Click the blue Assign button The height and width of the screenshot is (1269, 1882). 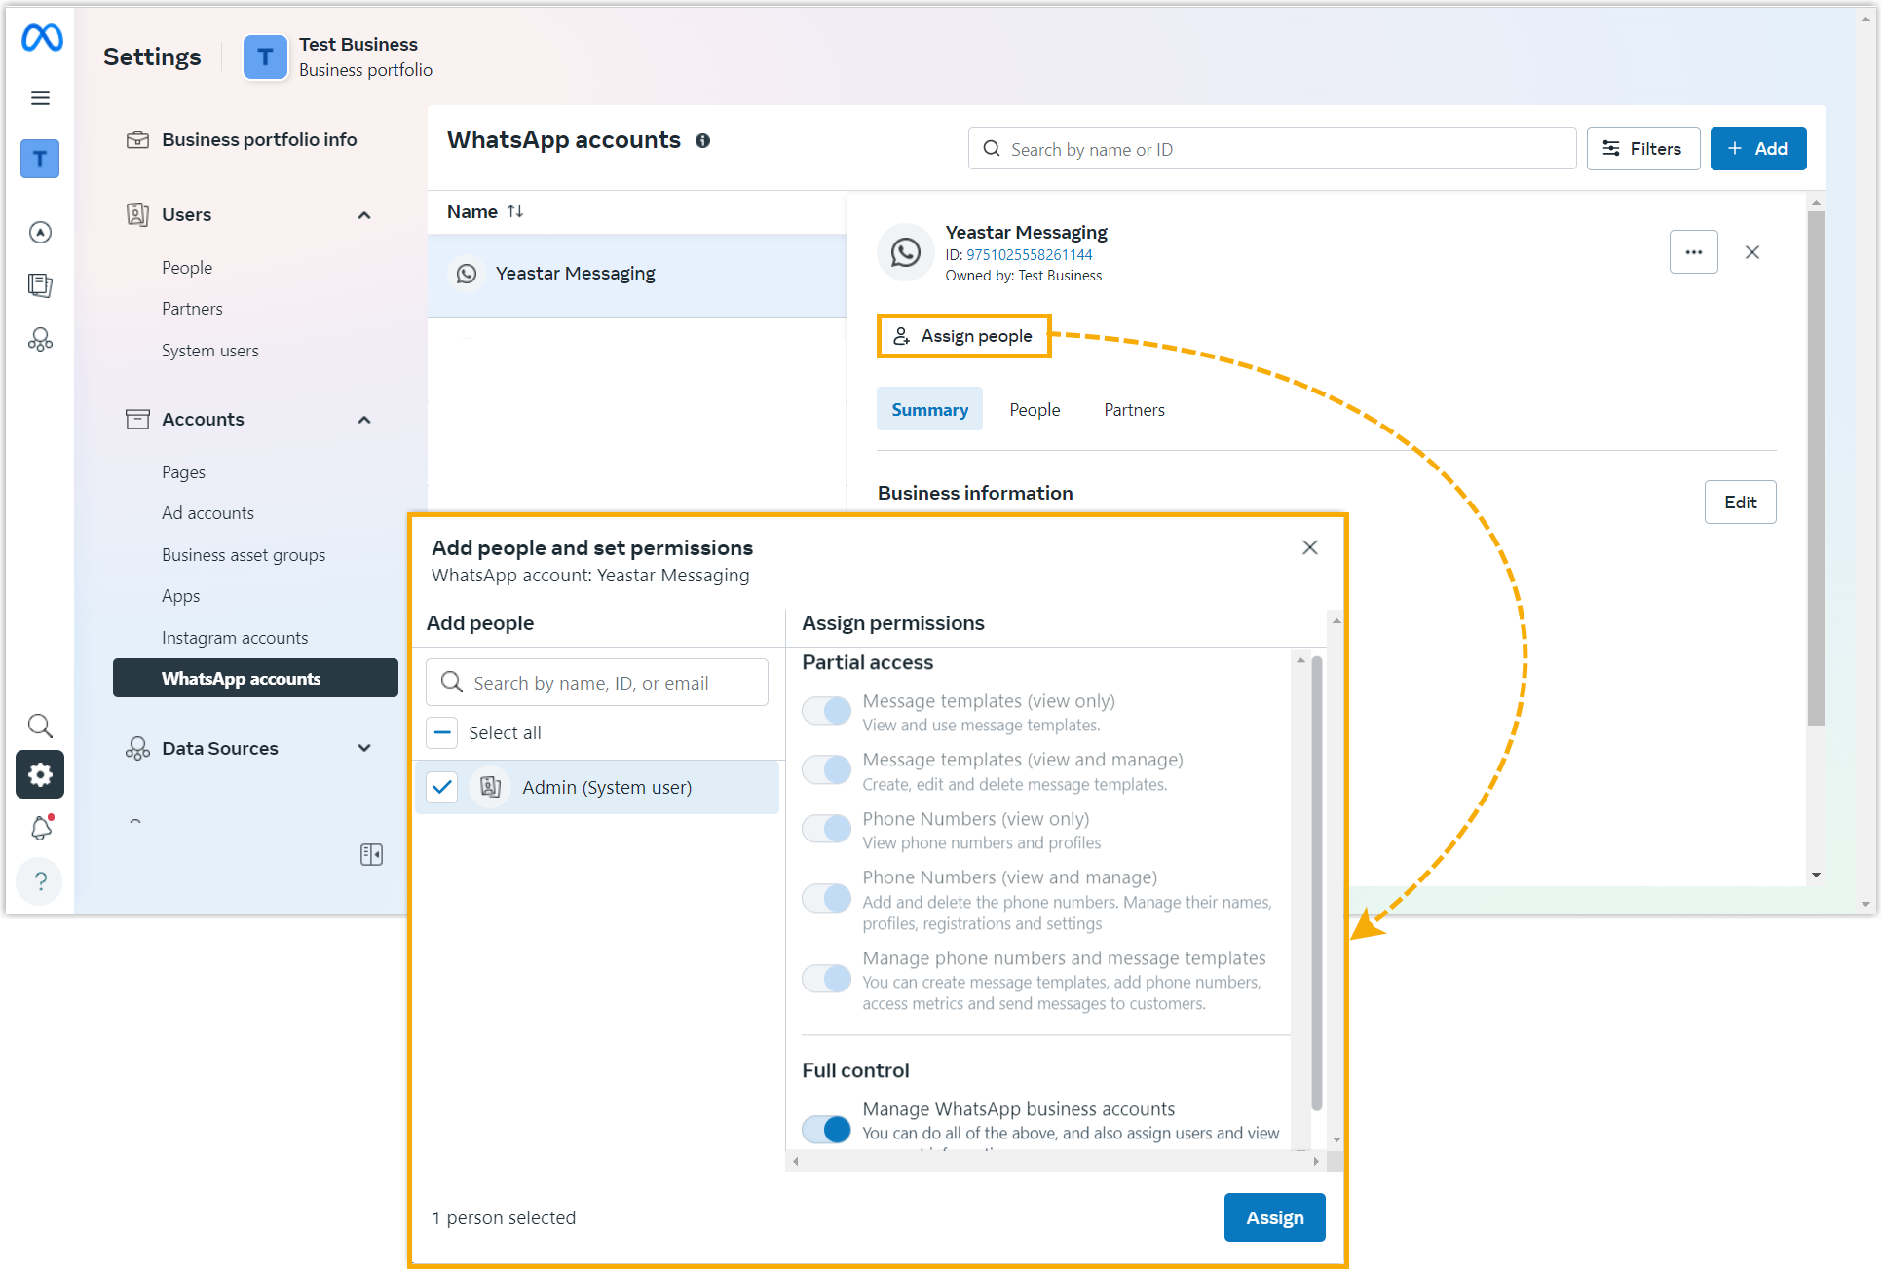tap(1273, 1217)
